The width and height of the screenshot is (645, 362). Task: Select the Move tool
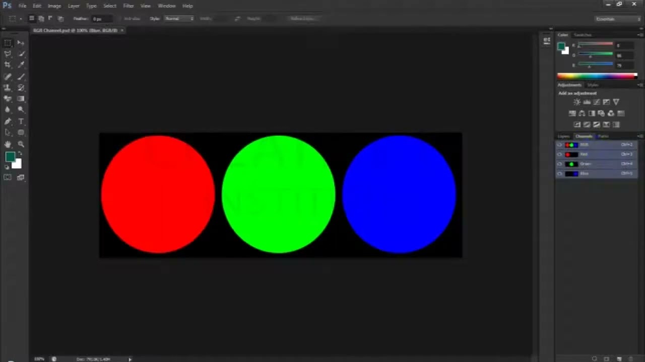click(x=21, y=43)
